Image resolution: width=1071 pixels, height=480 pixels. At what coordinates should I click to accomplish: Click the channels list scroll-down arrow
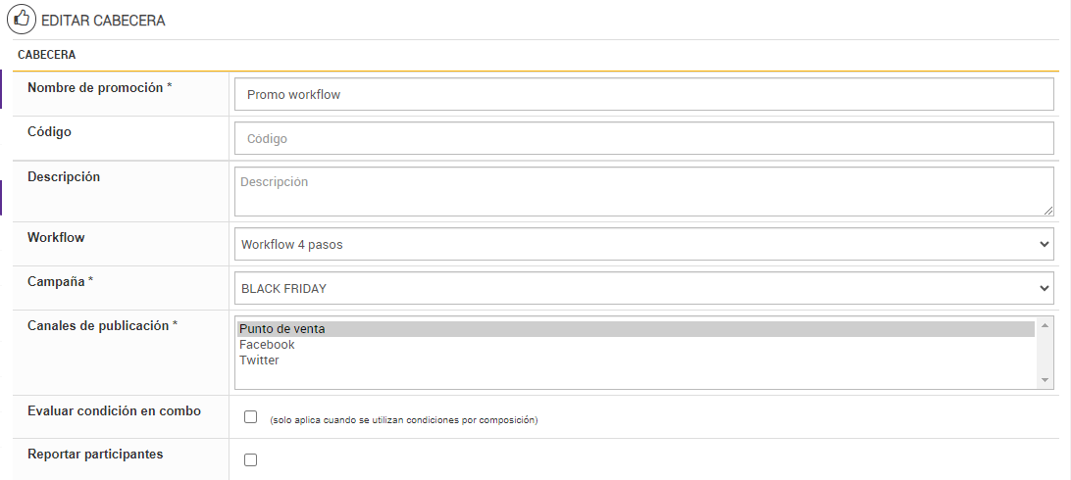[1045, 380]
